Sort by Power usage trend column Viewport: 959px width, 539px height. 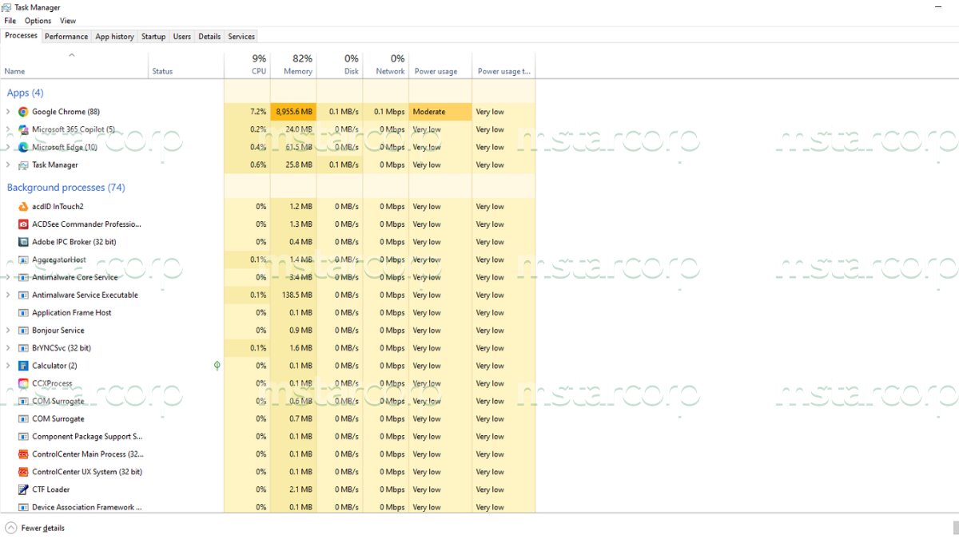[x=503, y=65]
